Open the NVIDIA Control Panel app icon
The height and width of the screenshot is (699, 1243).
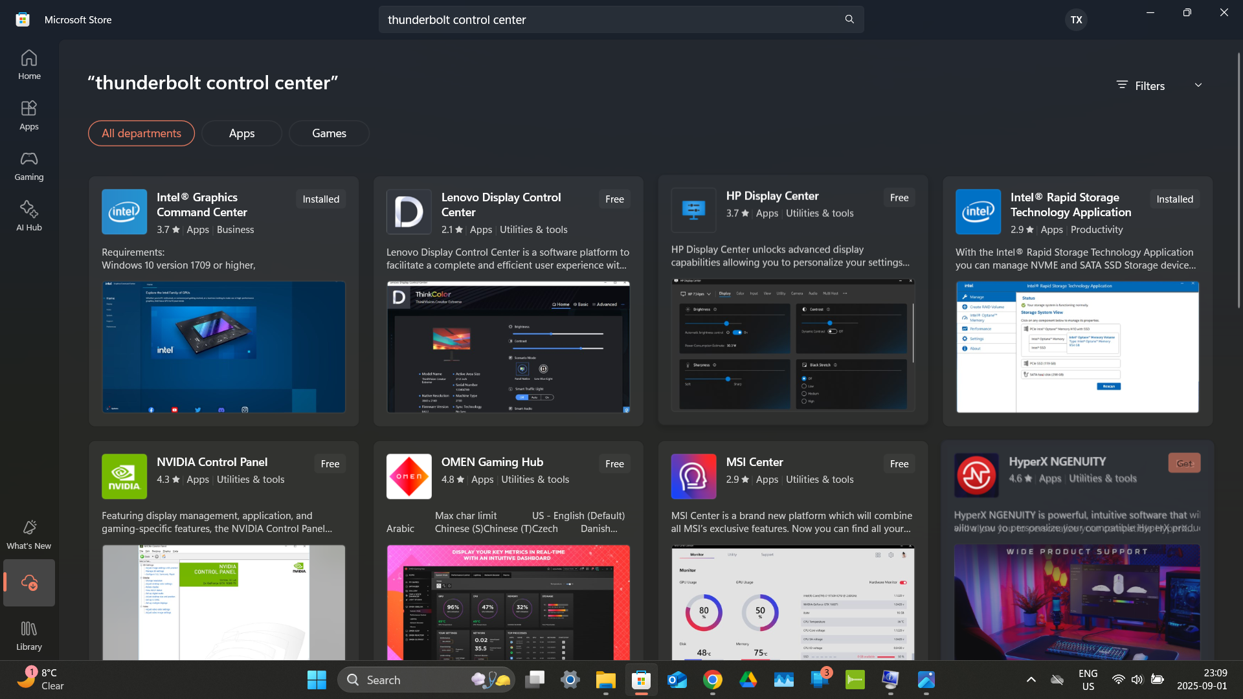(124, 476)
